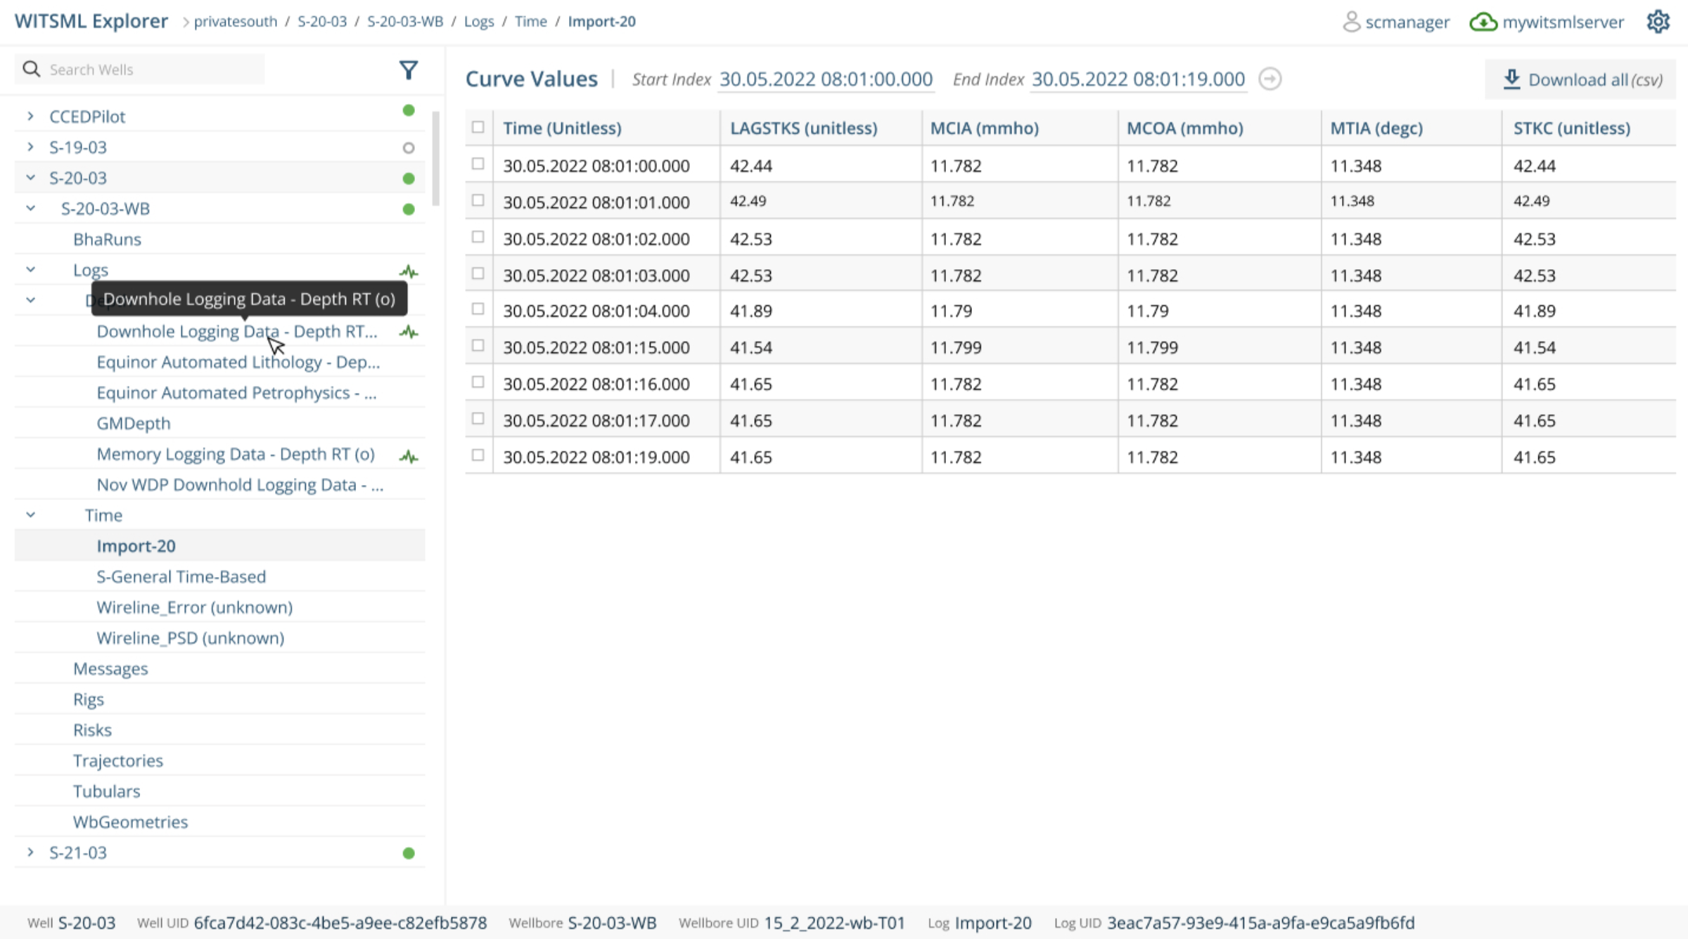Check the row for 30.05.2022 08:01:19.000
This screenshot has width=1688, height=939.
478,455
